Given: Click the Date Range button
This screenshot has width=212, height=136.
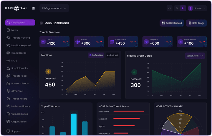Looking at the screenshot, I should 196,23.
